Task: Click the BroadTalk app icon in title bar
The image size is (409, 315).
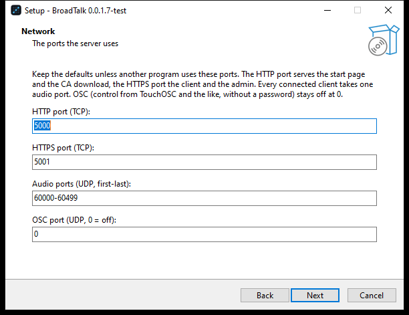Action: click(x=16, y=11)
